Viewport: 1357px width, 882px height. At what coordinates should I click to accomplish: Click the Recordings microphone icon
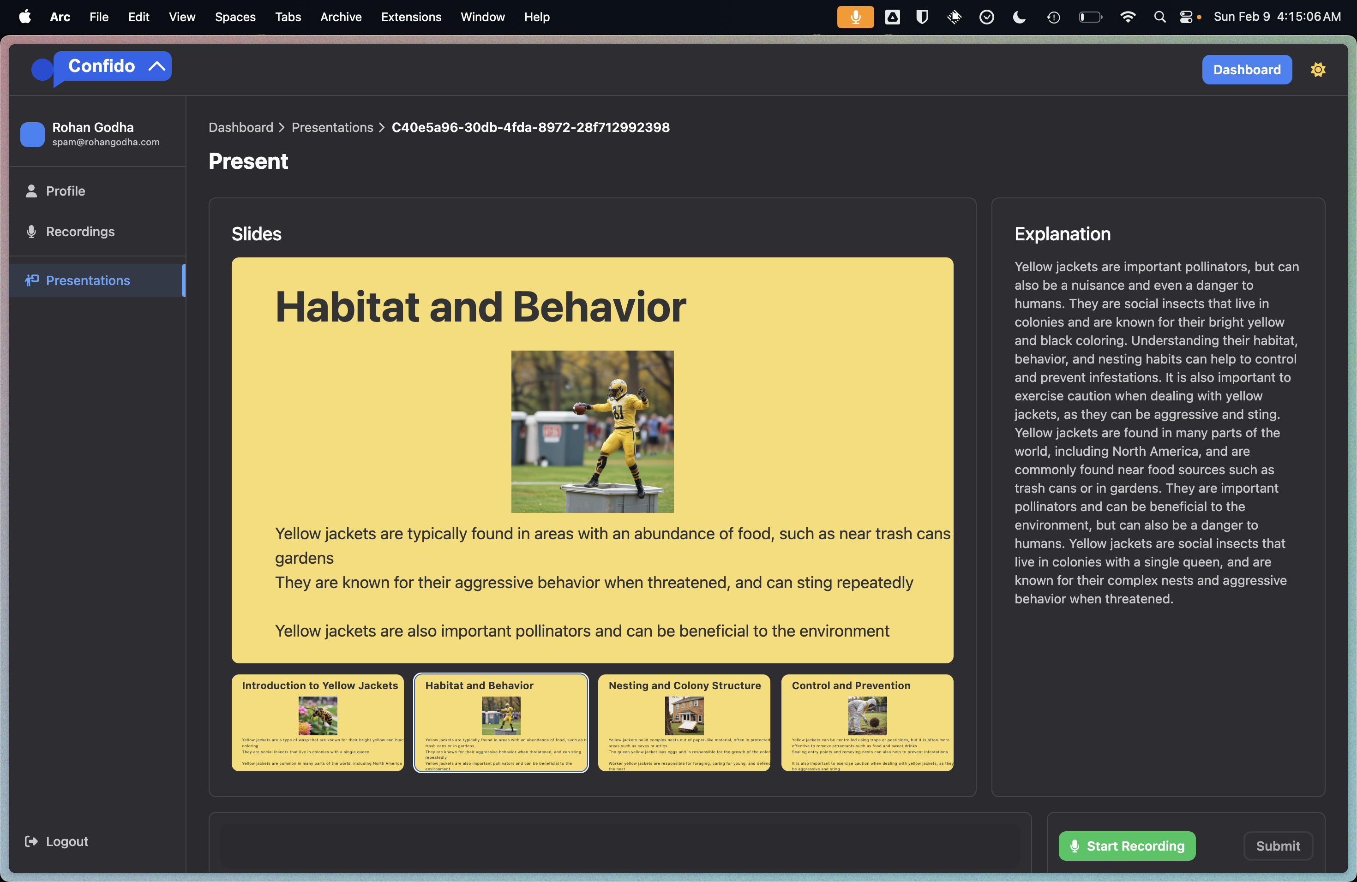tap(31, 231)
